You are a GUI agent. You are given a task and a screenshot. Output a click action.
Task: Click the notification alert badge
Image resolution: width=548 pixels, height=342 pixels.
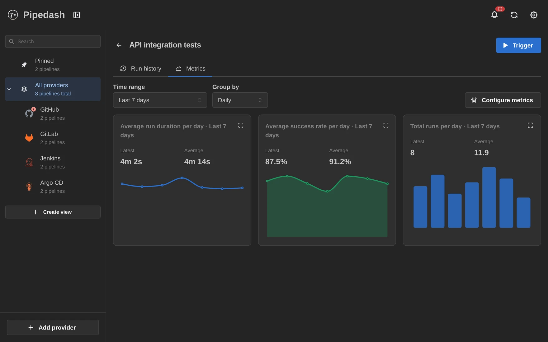(500, 9)
